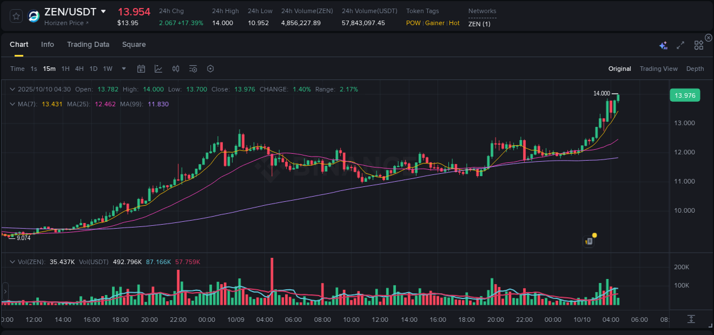
Task: Open the Trading Data tab
Action: point(88,44)
